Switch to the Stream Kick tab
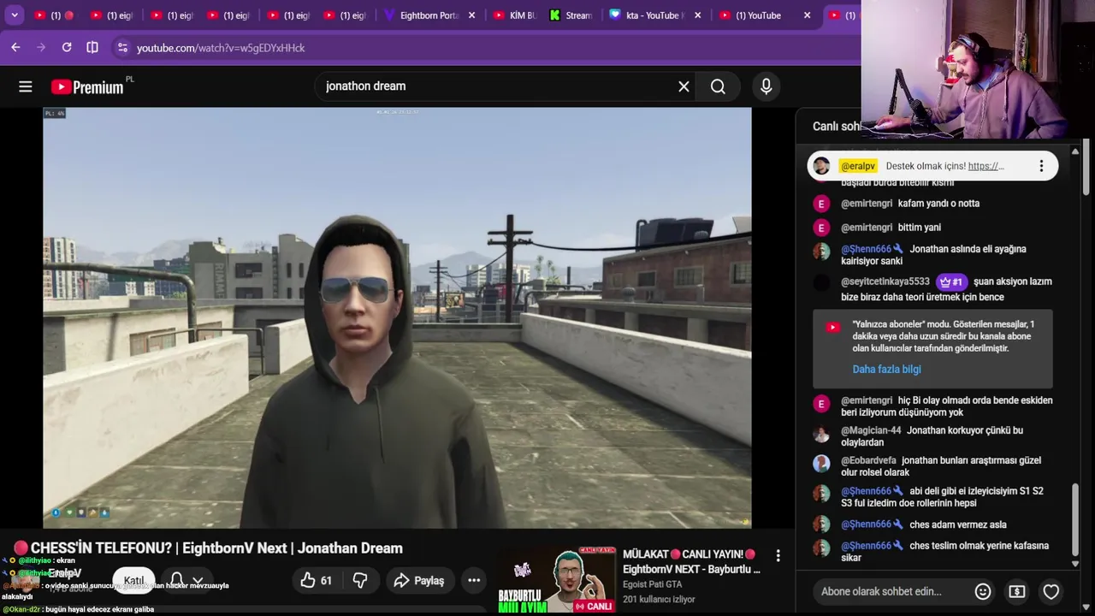 tap(571, 15)
